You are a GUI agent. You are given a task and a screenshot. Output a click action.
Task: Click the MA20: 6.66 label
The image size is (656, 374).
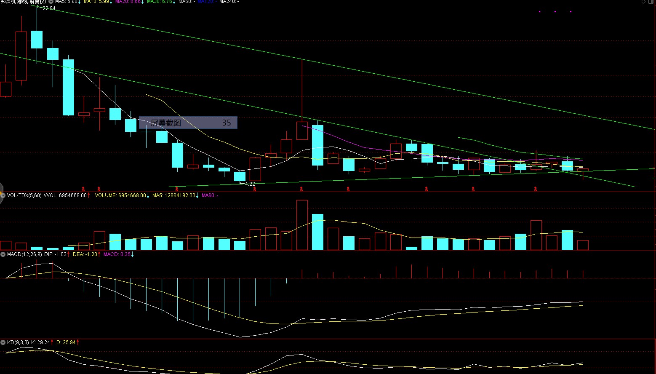128,2
